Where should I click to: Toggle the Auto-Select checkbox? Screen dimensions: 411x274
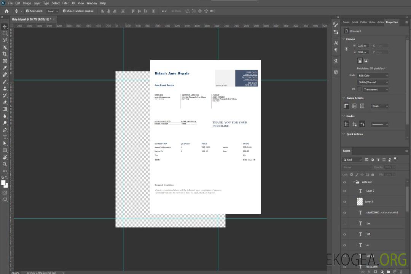click(x=27, y=11)
